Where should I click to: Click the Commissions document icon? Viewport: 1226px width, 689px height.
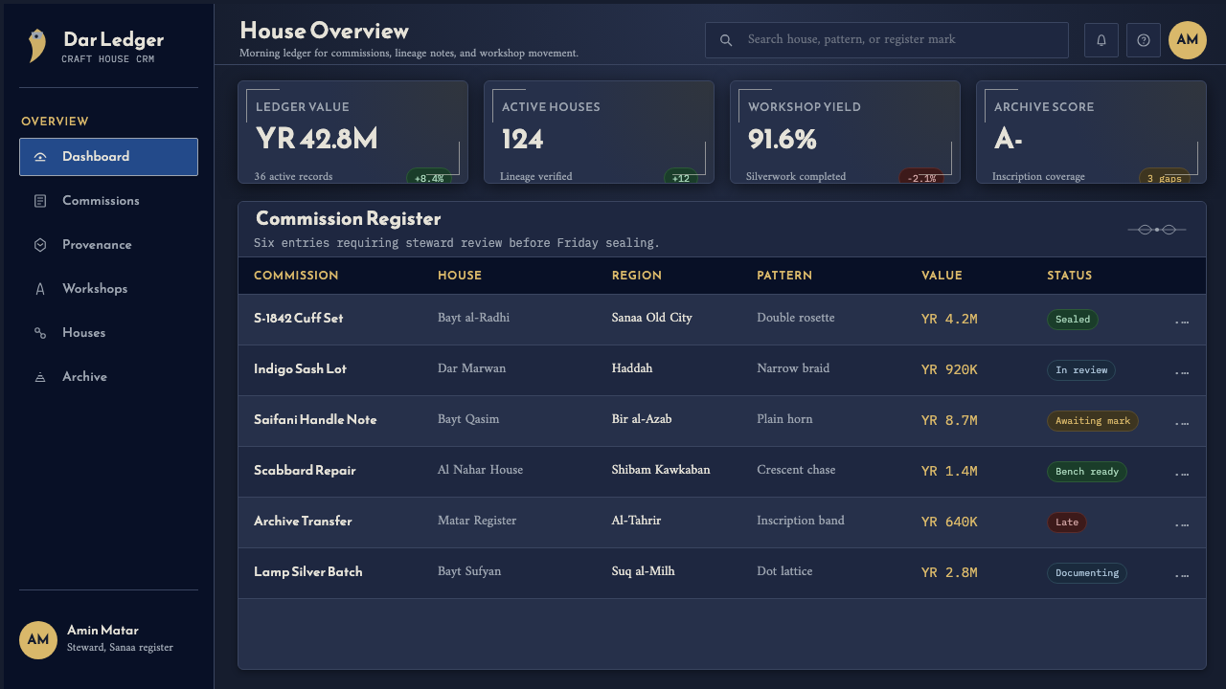40,201
